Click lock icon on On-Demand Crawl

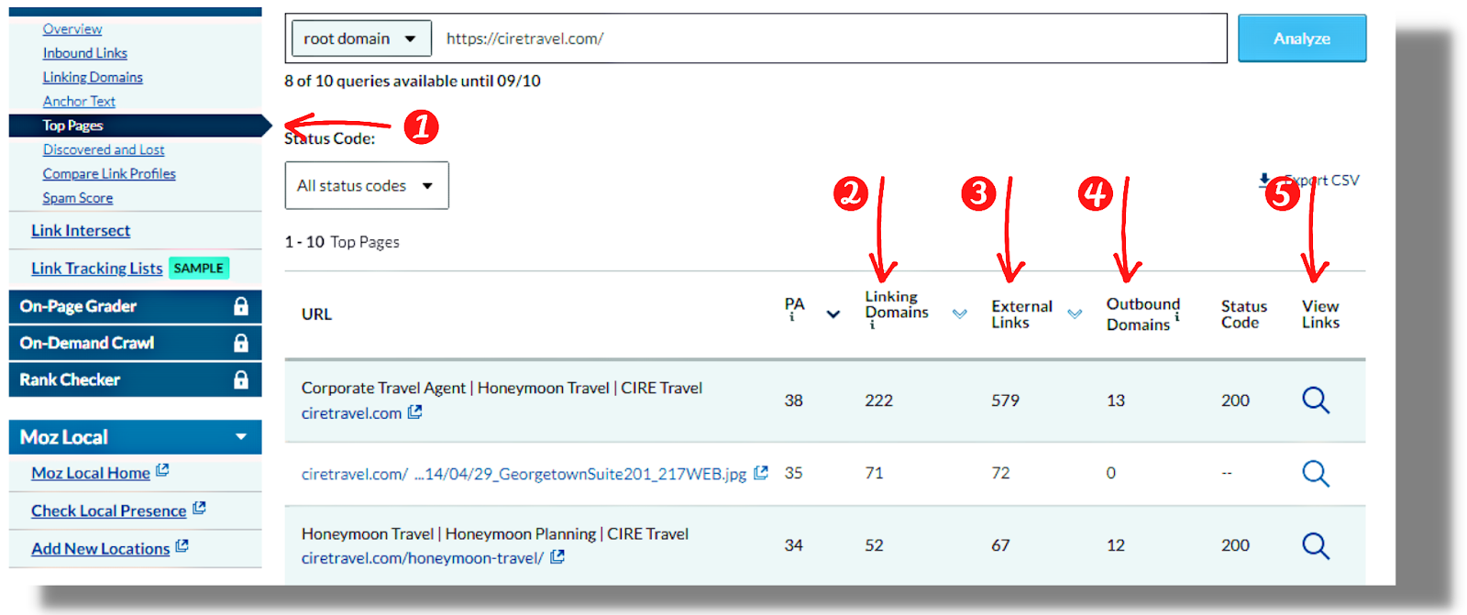(241, 343)
